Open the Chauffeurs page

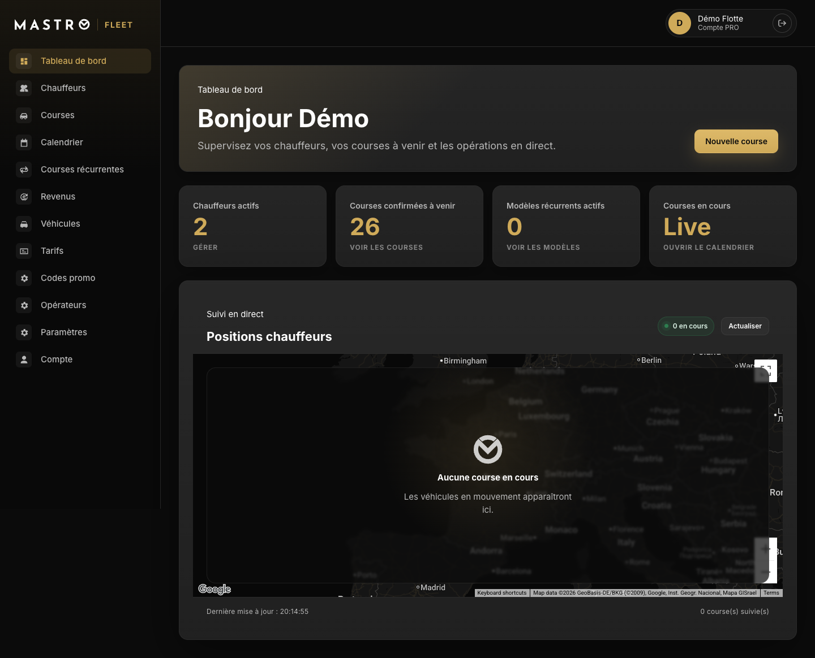point(80,88)
